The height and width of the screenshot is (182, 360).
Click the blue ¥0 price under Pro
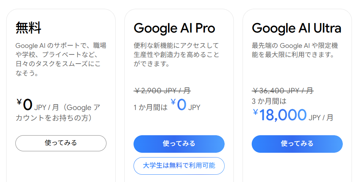coord(179,105)
